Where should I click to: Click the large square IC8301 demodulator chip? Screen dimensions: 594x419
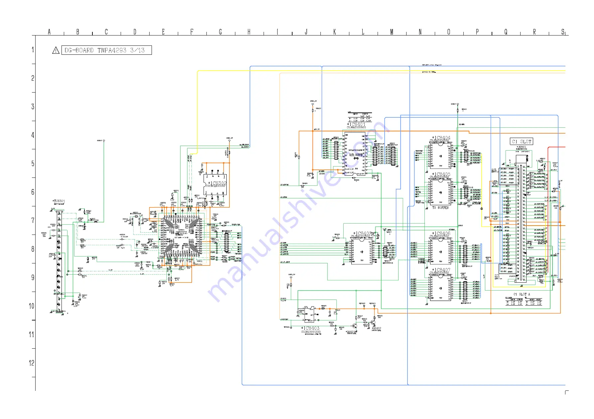(181, 236)
